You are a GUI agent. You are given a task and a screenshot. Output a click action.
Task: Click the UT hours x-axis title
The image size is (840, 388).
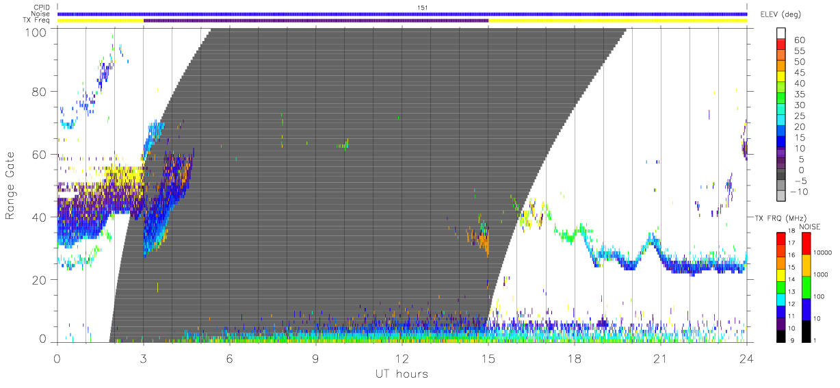pyautogui.click(x=402, y=374)
